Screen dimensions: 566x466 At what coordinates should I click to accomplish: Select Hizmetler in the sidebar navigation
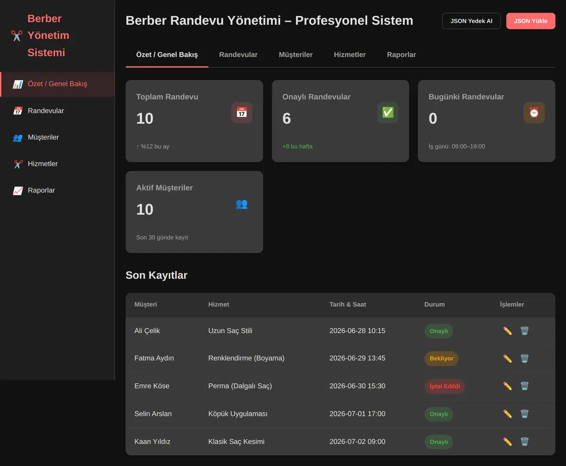click(x=58, y=164)
